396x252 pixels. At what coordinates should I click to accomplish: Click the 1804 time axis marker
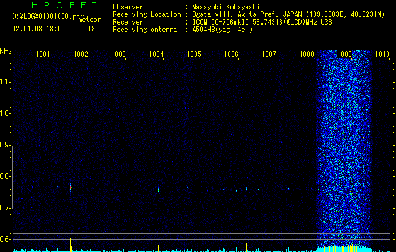pos(156,54)
